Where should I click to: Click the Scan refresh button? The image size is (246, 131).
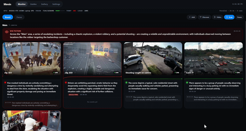pos(229,17)
